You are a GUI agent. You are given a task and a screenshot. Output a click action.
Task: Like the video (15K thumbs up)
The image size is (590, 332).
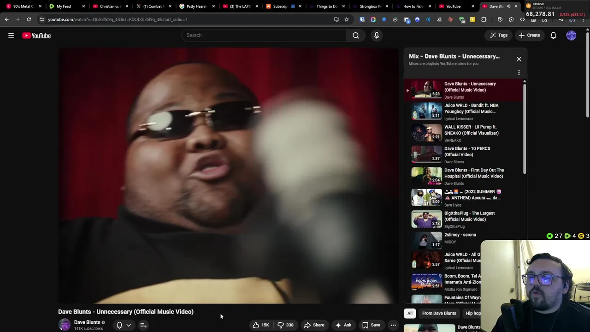[261, 325]
